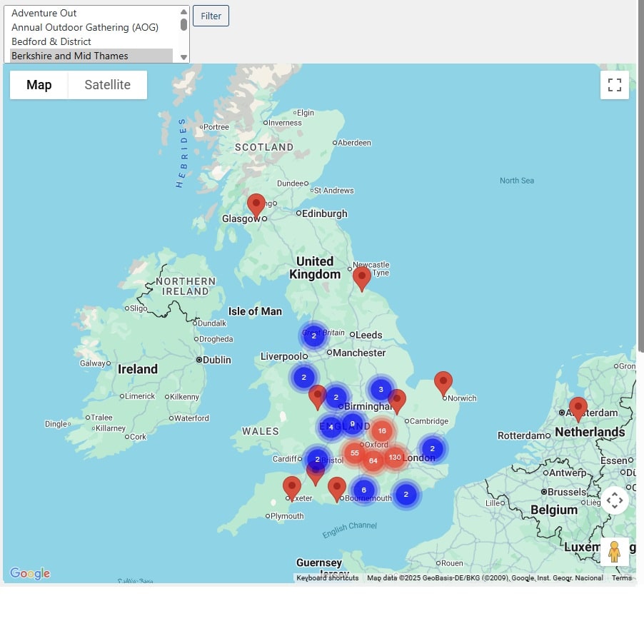The height and width of the screenshot is (636, 644).
Task: Switch to Map view
Action: click(x=39, y=85)
